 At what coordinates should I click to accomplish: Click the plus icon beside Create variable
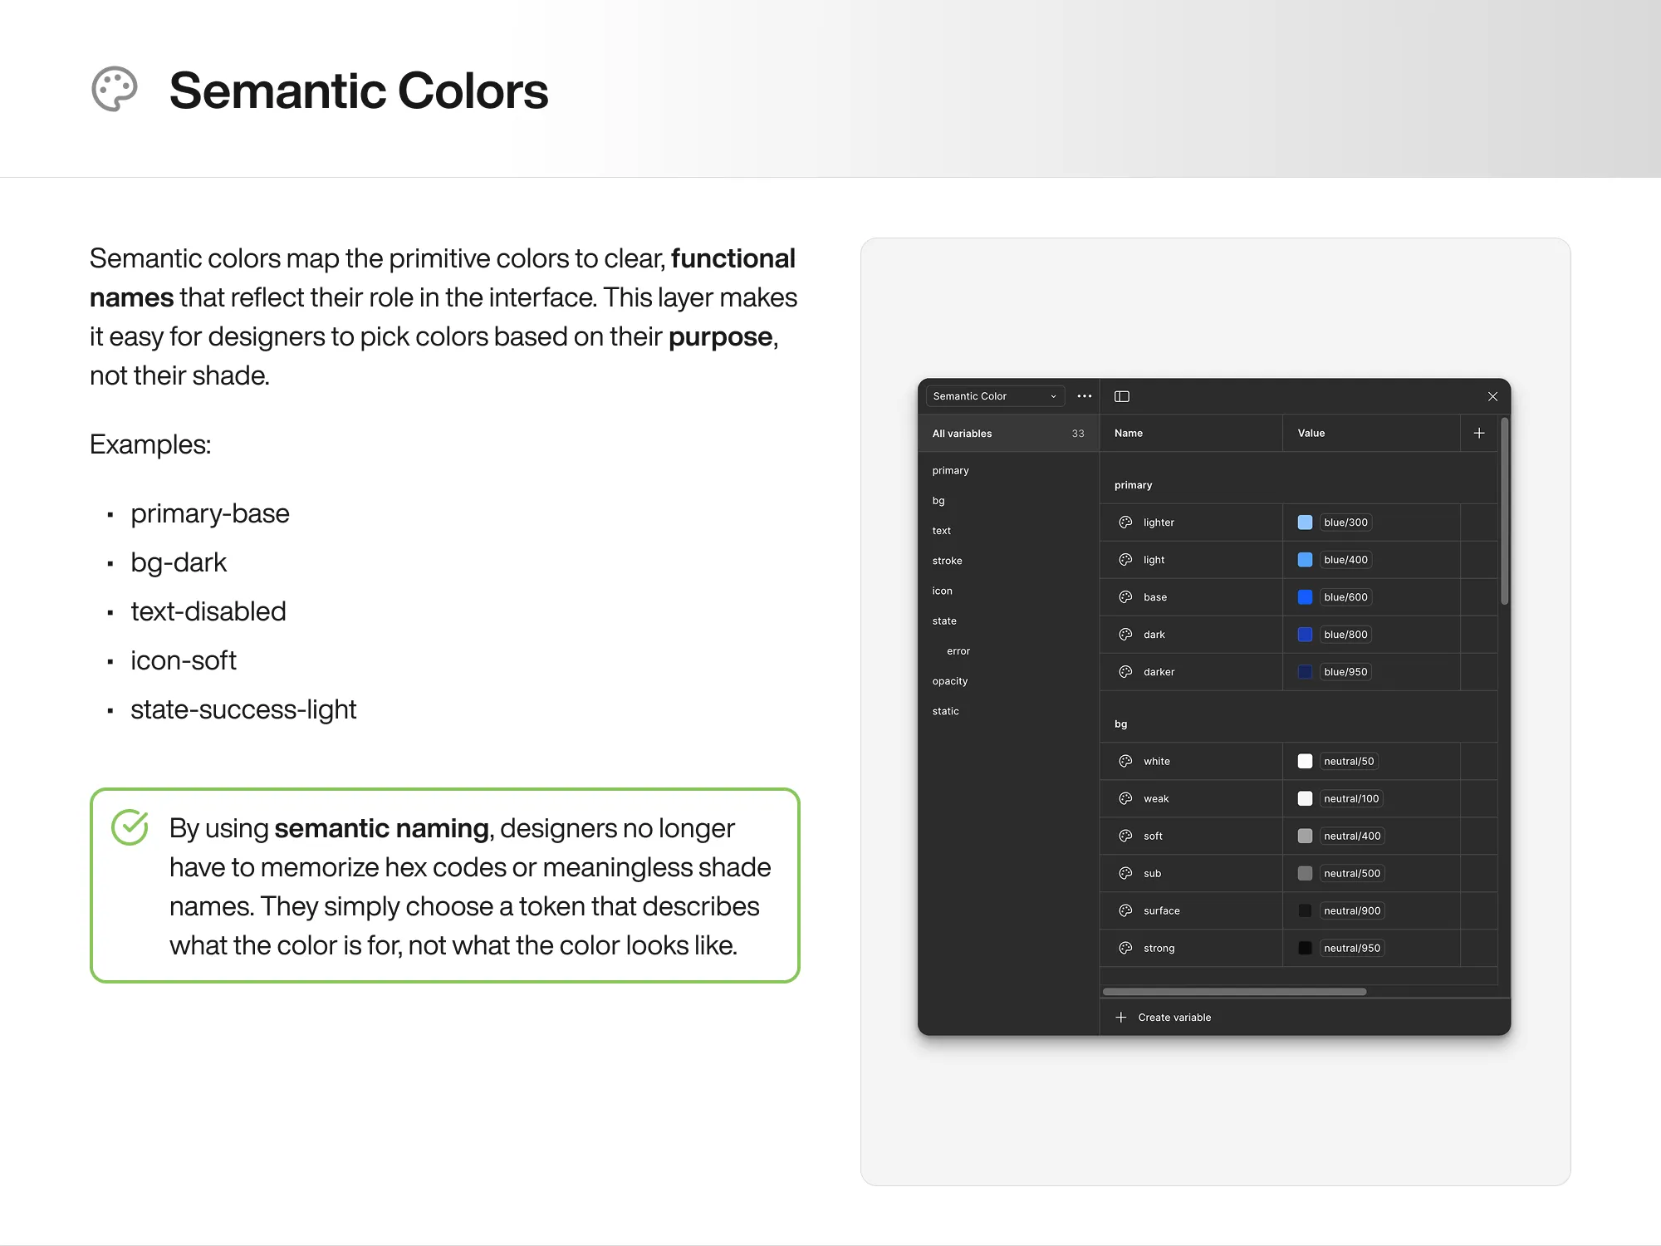tap(1121, 1018)
